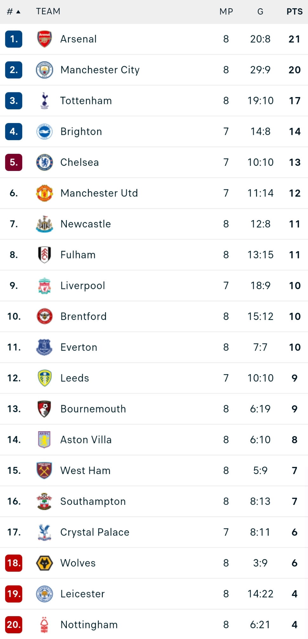Click the Manchester Utd crest
308x639 pixels.
[x=44, y=193]
